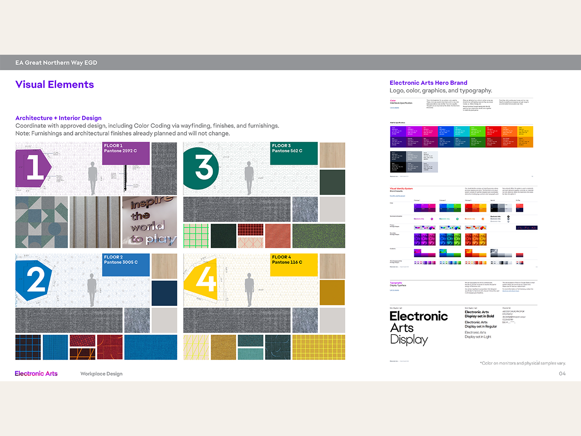Click the "Electronic Arts Hero Brand" heading
The image size is (581, 436).
click(x=429, y=83)
